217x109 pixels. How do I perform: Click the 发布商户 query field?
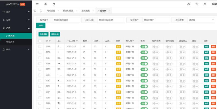click(x=156, y=20)
